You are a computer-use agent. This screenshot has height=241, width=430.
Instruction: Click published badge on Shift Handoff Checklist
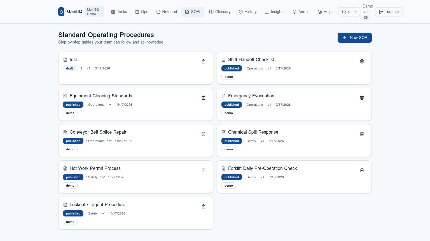tap(232, 68)
